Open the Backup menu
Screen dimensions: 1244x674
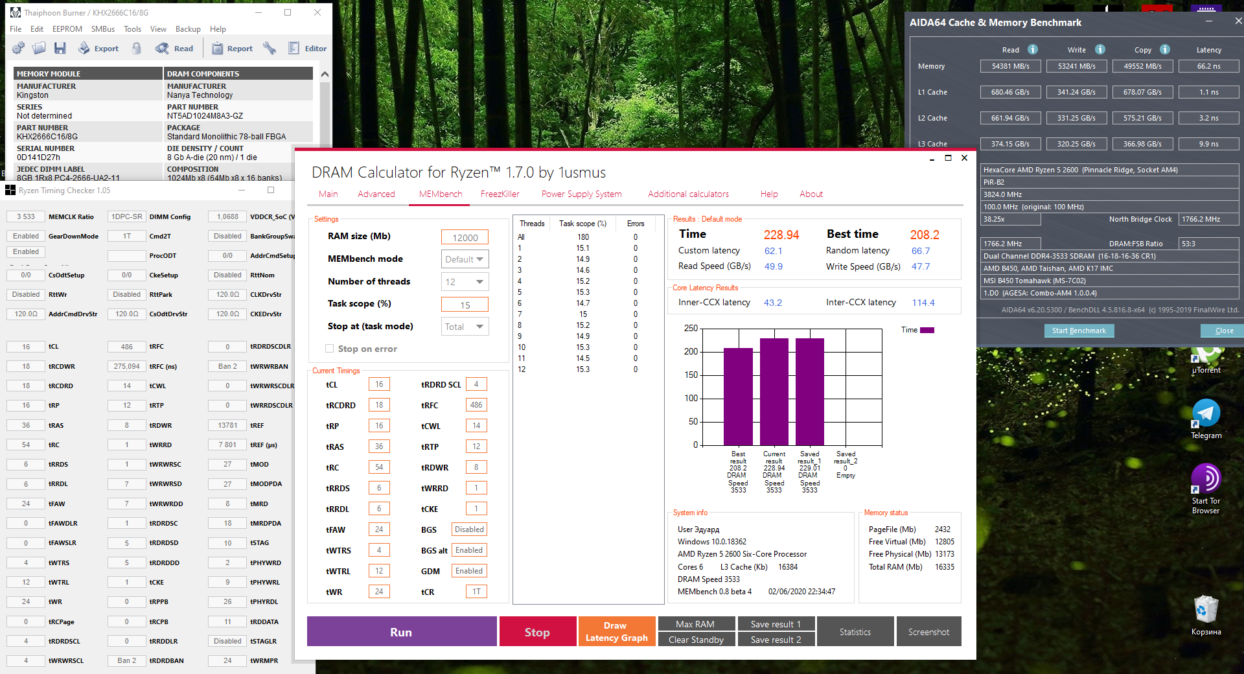point(188,29)
